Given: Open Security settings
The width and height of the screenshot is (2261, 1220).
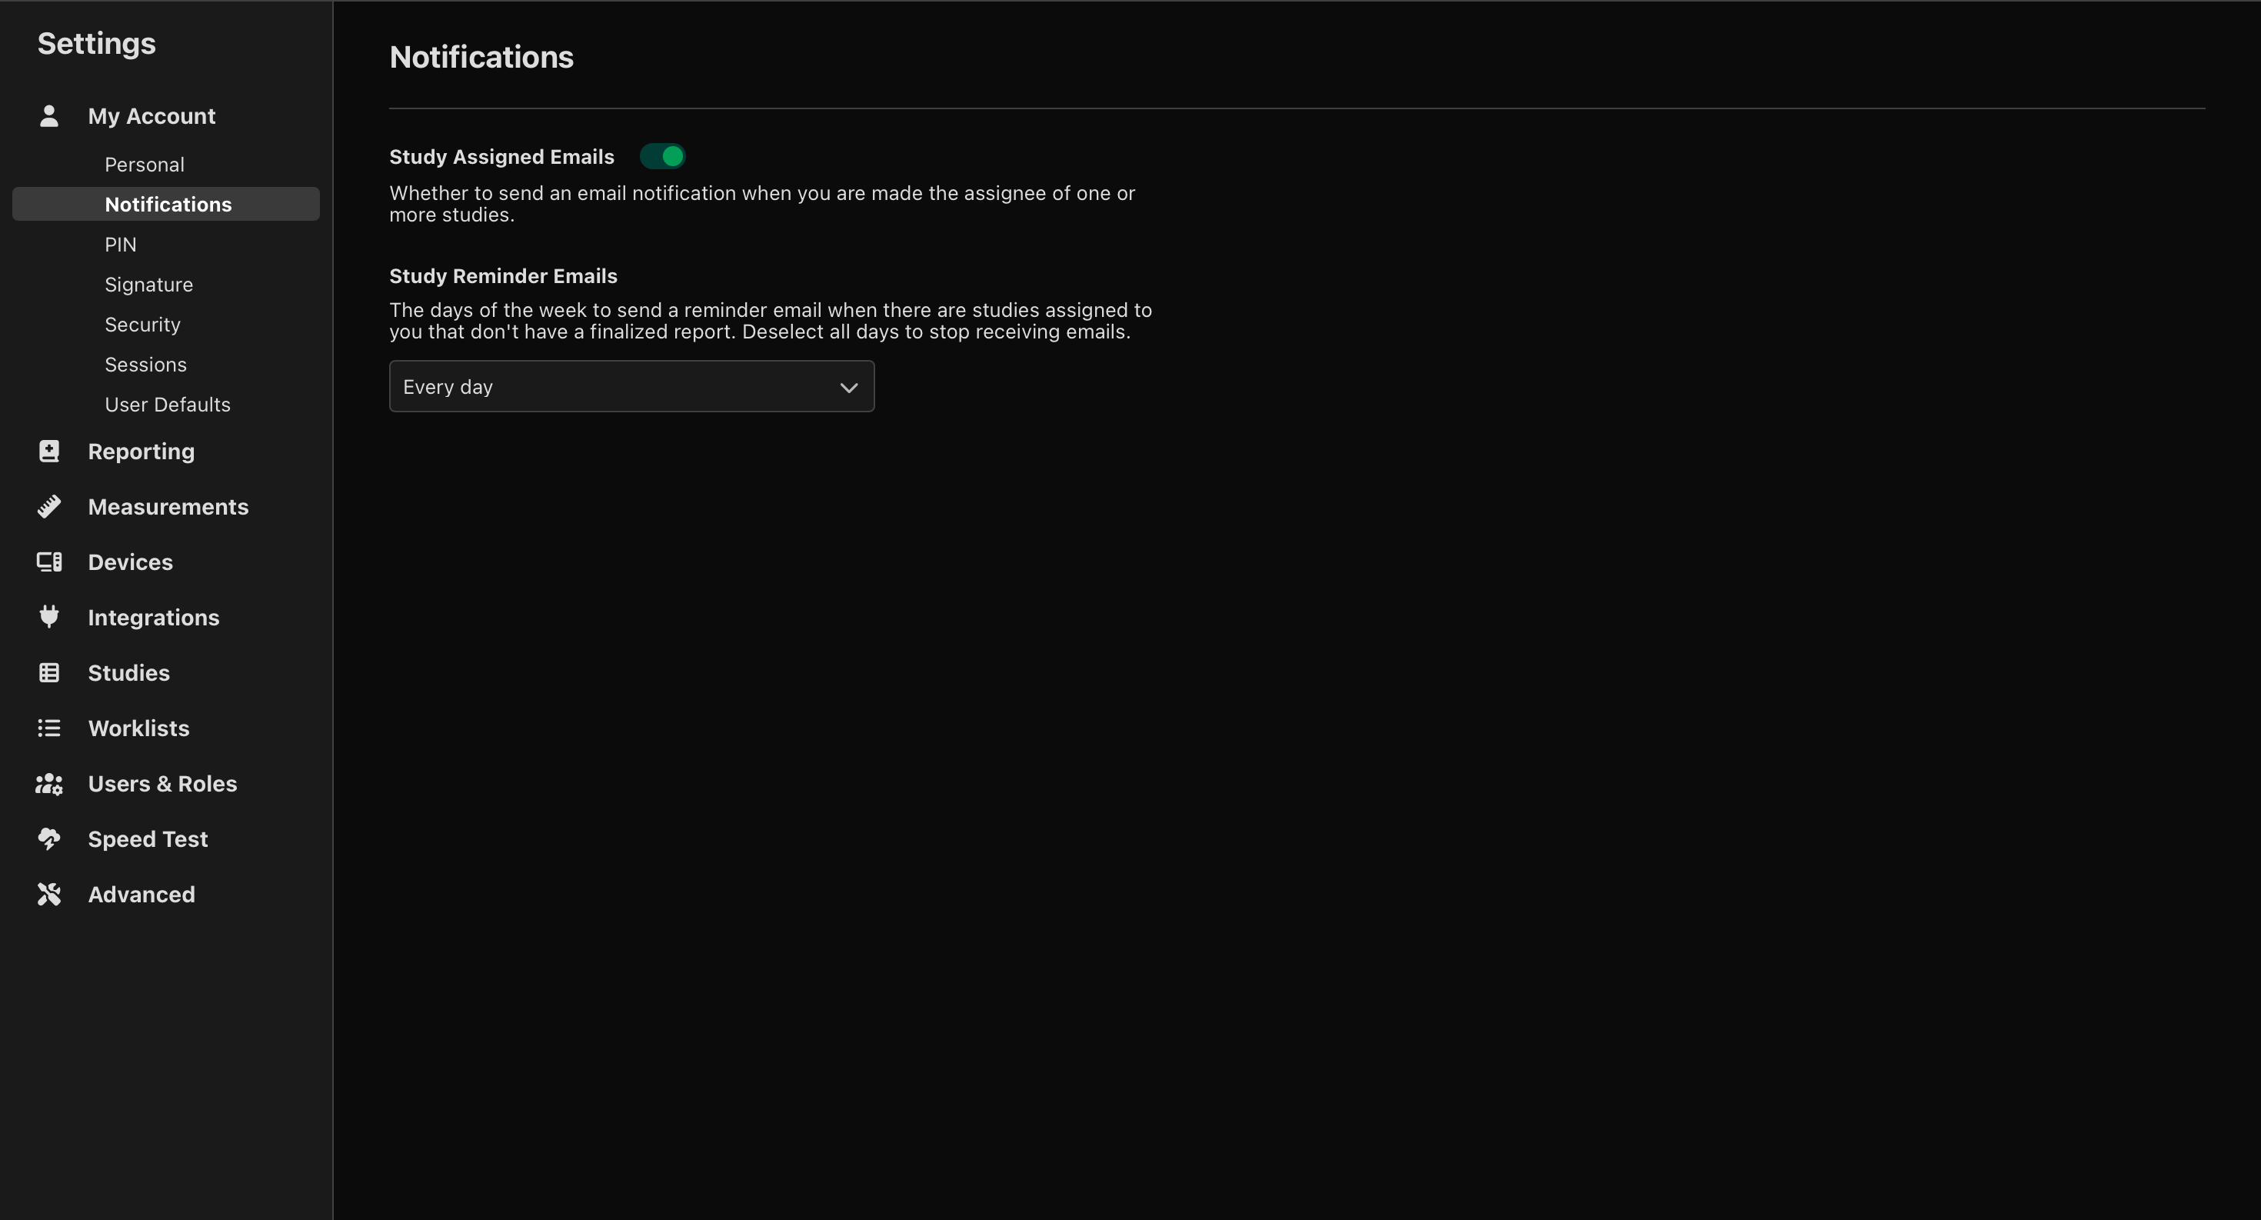Looking at the screenshot, I should [142, 324].
